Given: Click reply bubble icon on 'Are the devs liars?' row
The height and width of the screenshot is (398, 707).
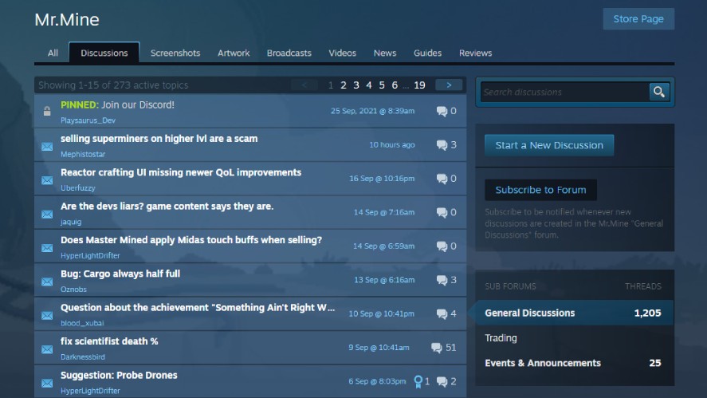Looking at the screenshot, I should 442,212.
